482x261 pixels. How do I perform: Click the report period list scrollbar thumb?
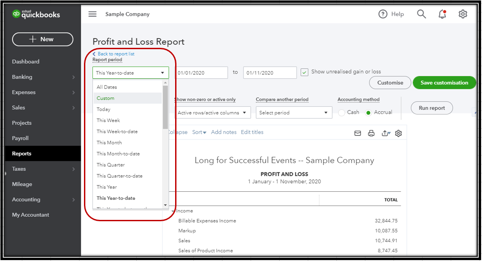165,107
